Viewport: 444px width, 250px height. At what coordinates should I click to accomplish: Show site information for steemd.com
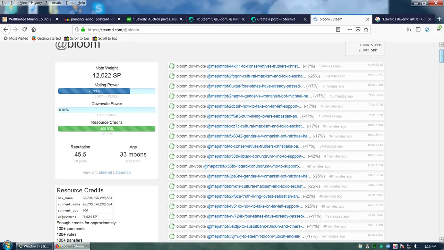click(77, 30)
